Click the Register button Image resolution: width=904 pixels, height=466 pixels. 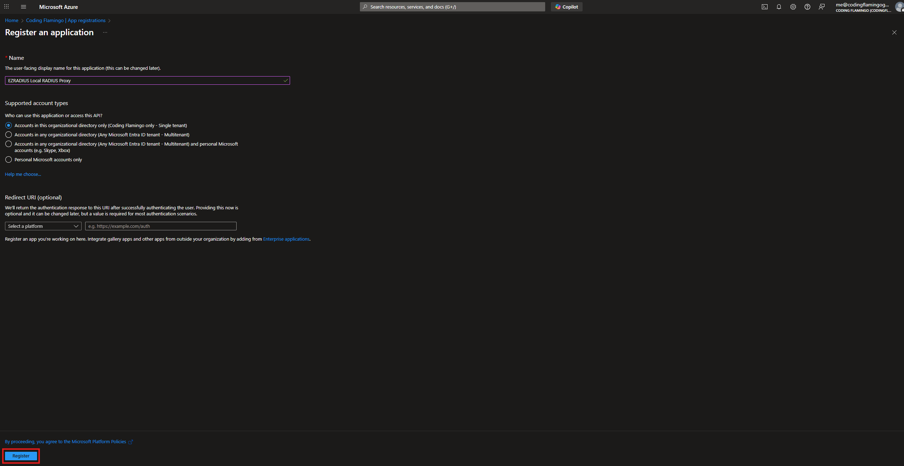[21, 456]
